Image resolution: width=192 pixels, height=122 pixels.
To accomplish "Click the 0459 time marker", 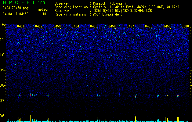I will click(x=167, y=26).
